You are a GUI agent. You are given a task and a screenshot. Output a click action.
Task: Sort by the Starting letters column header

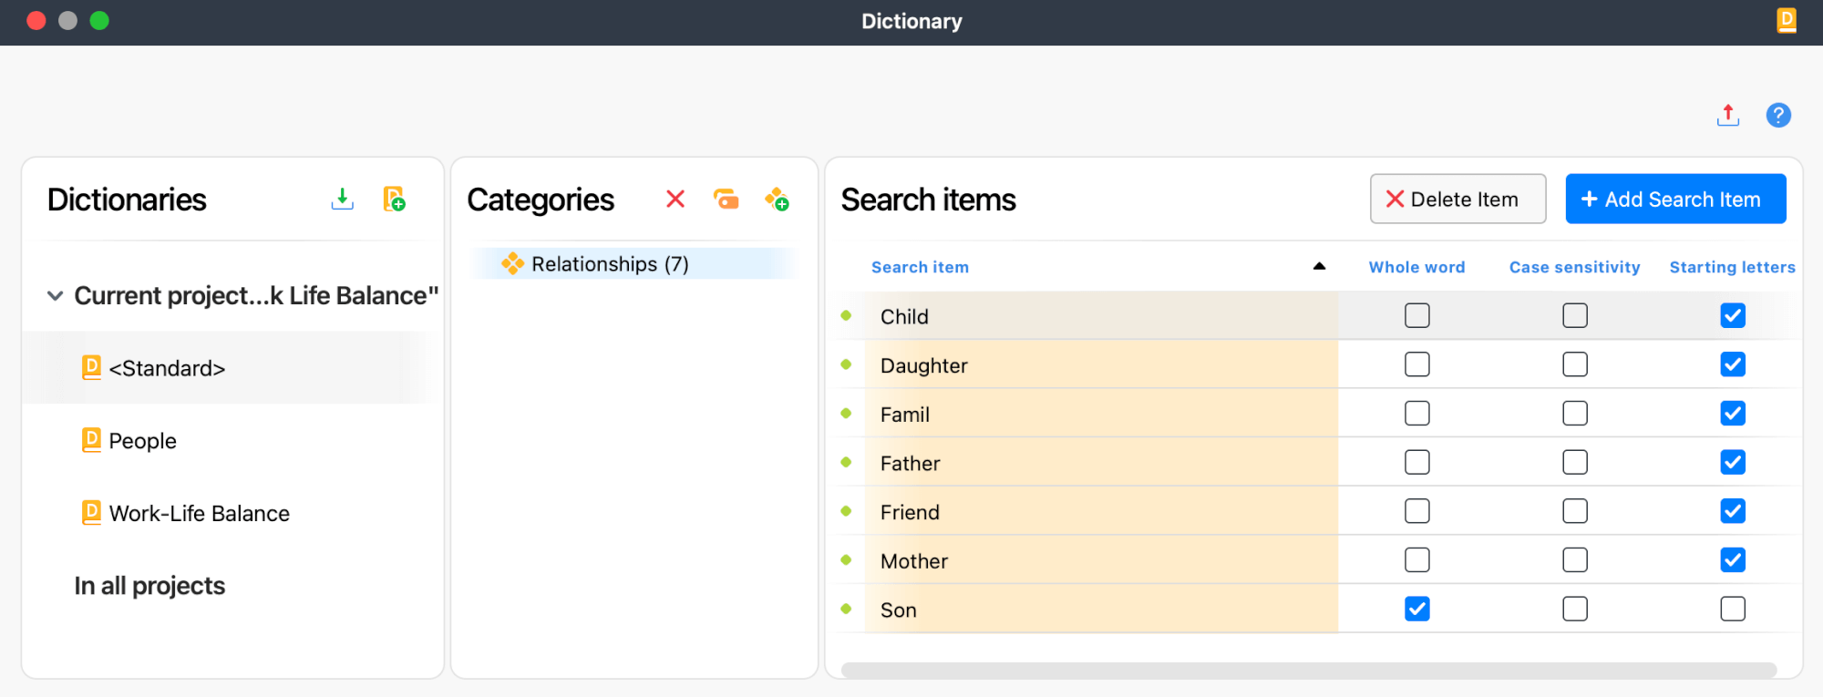tap(1732, 267)
